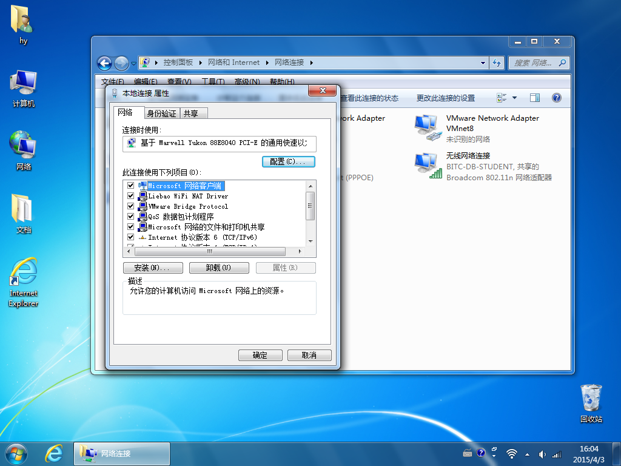Viewport: 621px width, 466px height.
Task: Click the 卸载(U) button
Action: click(219, 268)
